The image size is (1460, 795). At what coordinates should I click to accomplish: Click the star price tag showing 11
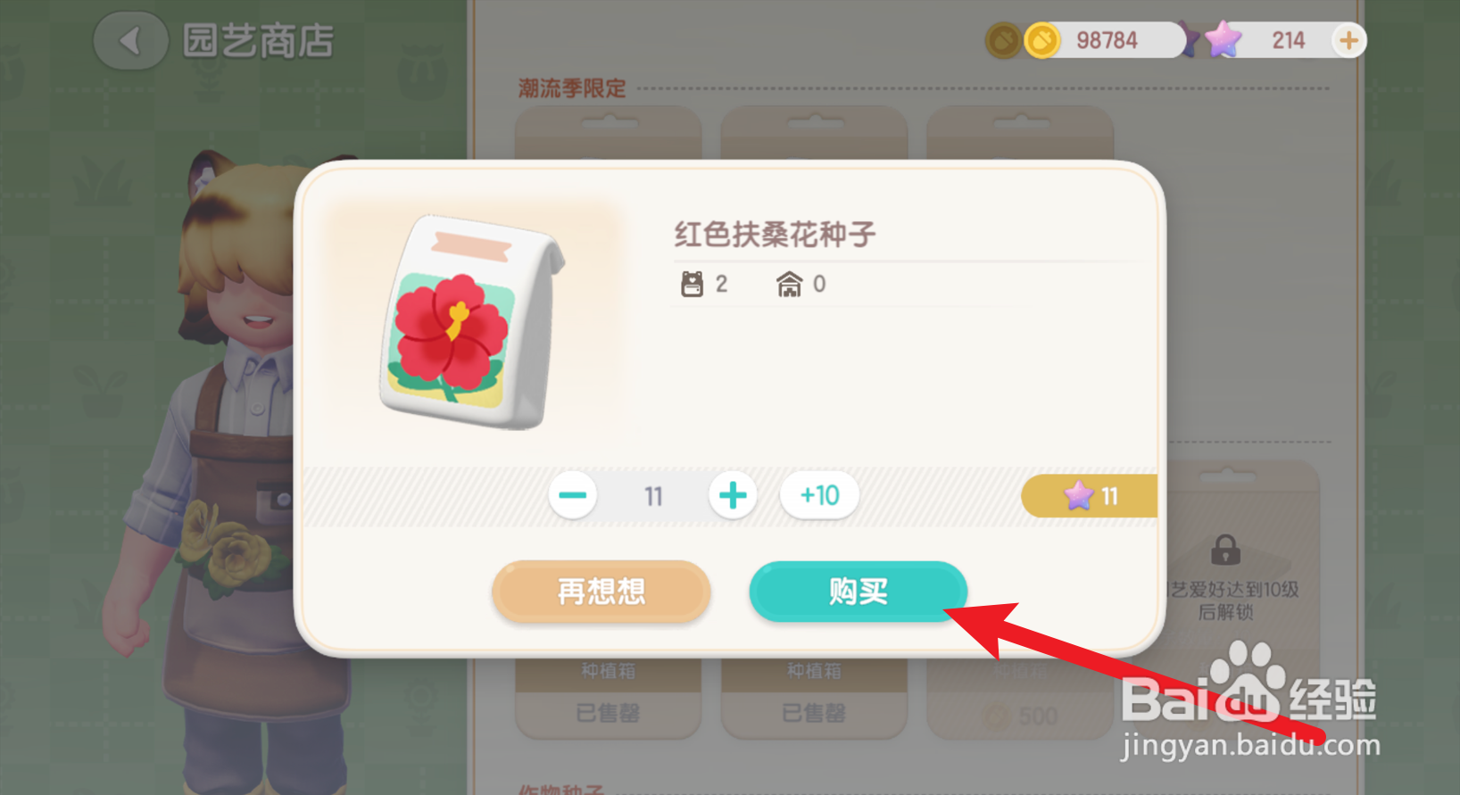click(x=1089, y=496)
